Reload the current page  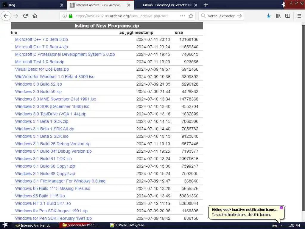pos(25,16)
